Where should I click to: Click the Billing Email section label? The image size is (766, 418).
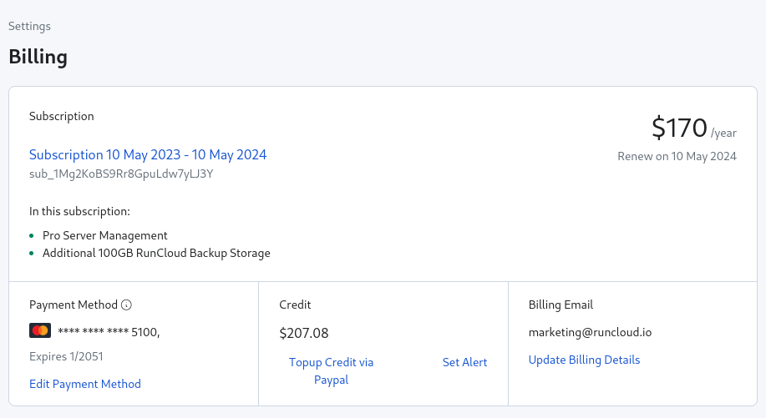[x=561, y=305]
